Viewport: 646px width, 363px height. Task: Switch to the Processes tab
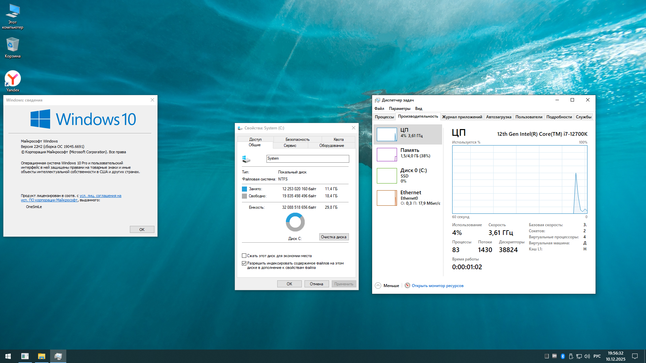[384, 117]
